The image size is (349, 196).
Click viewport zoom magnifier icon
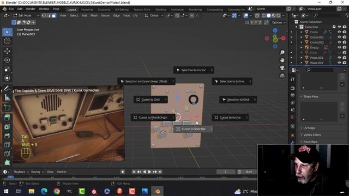(x=282, y=52)
